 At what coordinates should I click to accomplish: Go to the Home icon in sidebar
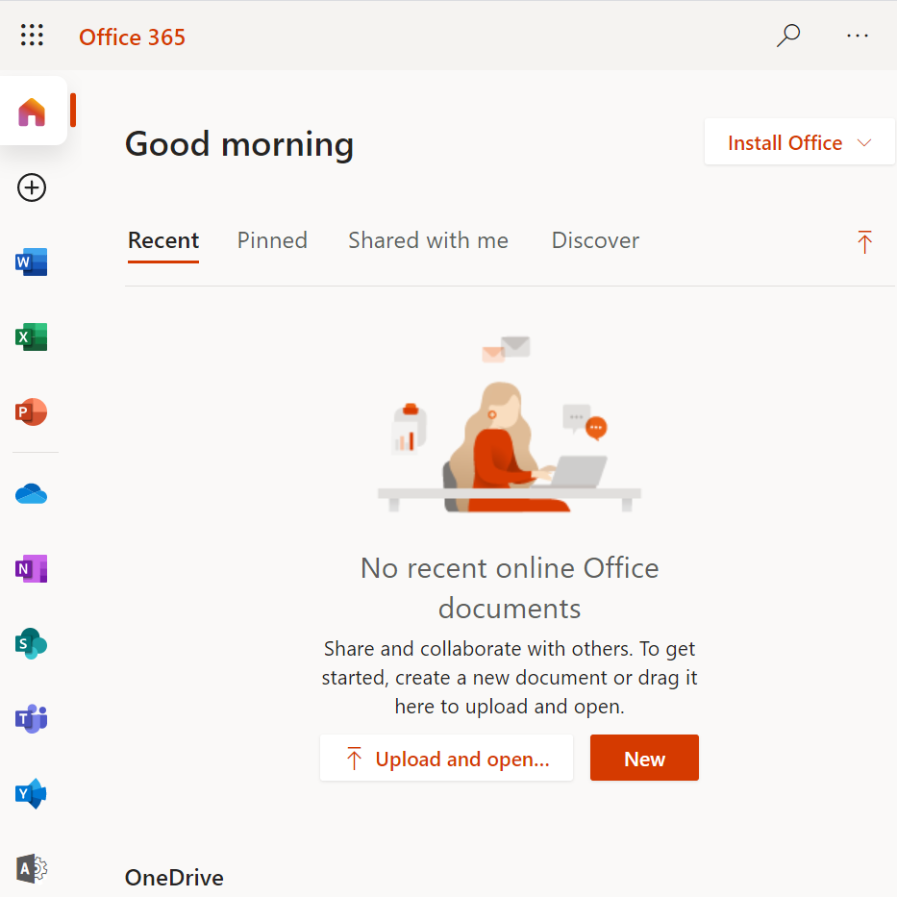pos(32,112)
